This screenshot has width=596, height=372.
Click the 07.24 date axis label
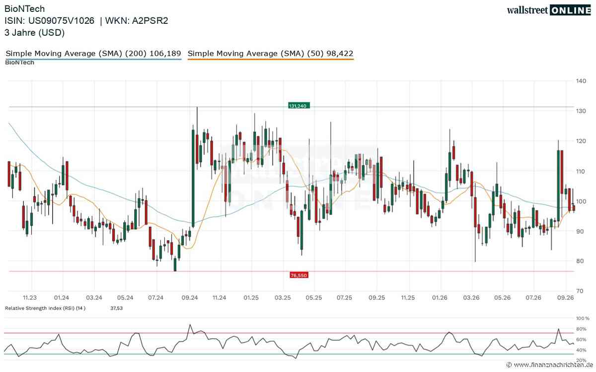point(156,298)
